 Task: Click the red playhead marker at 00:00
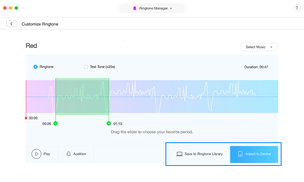tap(26, 118)
